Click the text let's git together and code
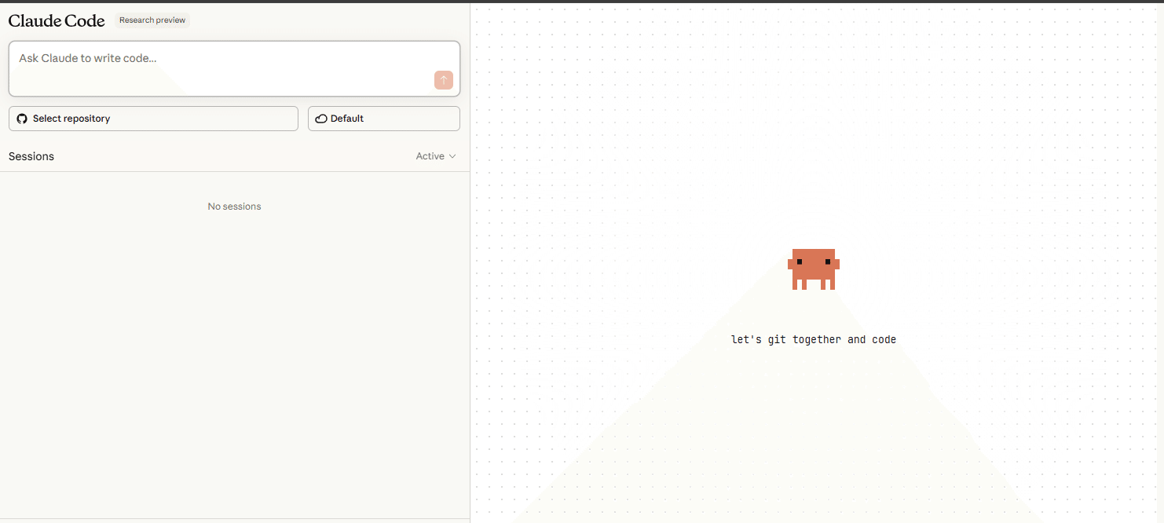This screenshot has height=523, width=1164. [814, 339]
